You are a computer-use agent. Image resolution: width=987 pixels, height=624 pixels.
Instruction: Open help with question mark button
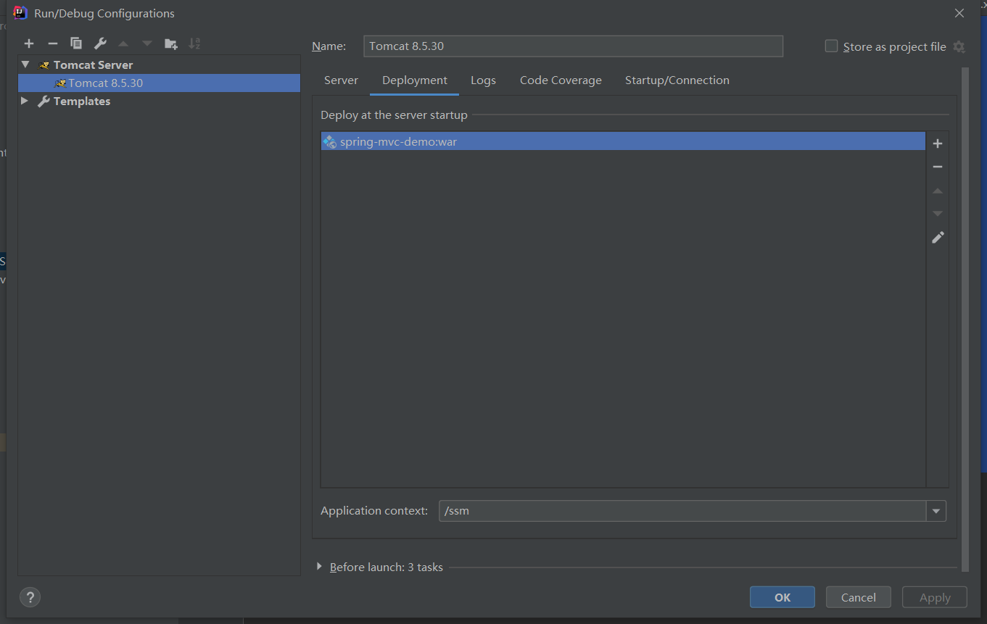coord(30,597)
